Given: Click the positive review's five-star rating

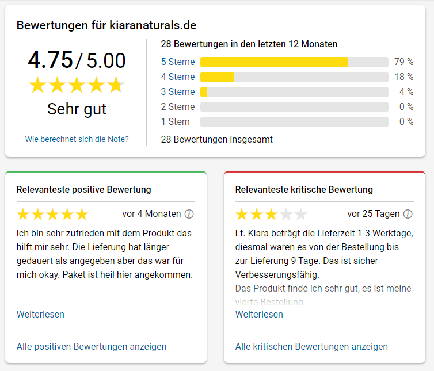Looking at the screenshot, I should tap(52, 215).
